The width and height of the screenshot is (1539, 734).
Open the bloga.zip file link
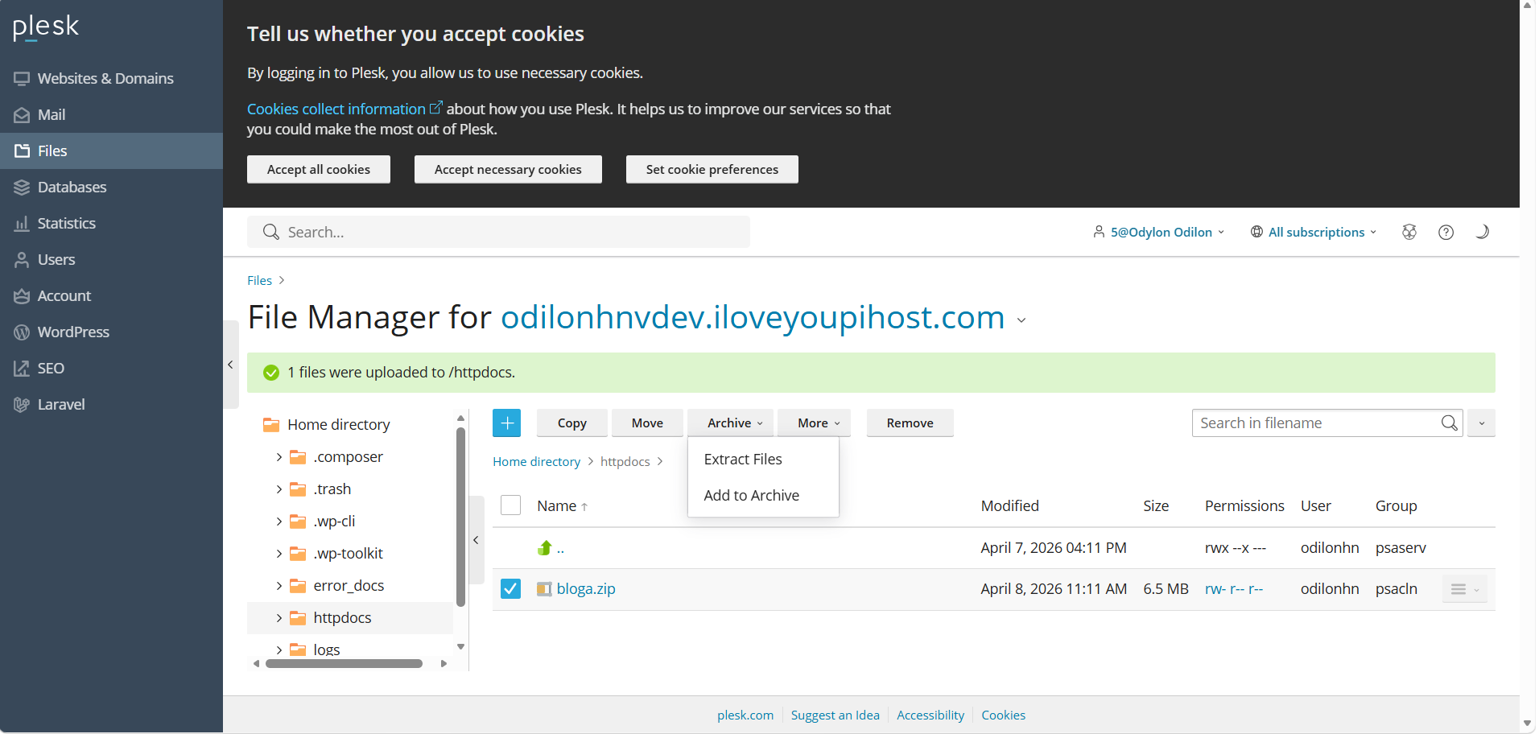pos(585,589)
